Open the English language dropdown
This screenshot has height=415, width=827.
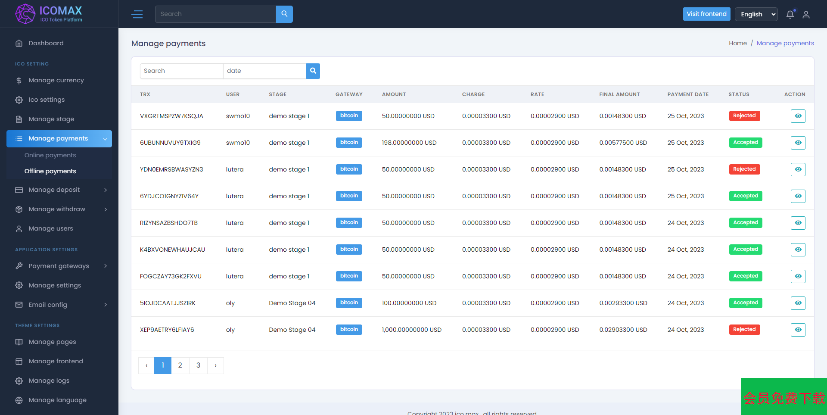[x=756, y=14]
